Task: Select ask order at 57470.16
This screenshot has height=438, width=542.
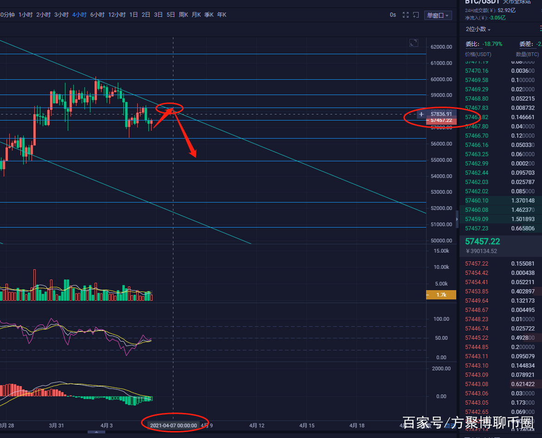Action: pos(501,71)
